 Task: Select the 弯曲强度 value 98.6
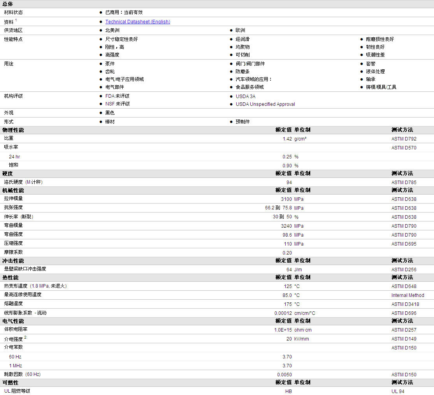coord(287,235)
